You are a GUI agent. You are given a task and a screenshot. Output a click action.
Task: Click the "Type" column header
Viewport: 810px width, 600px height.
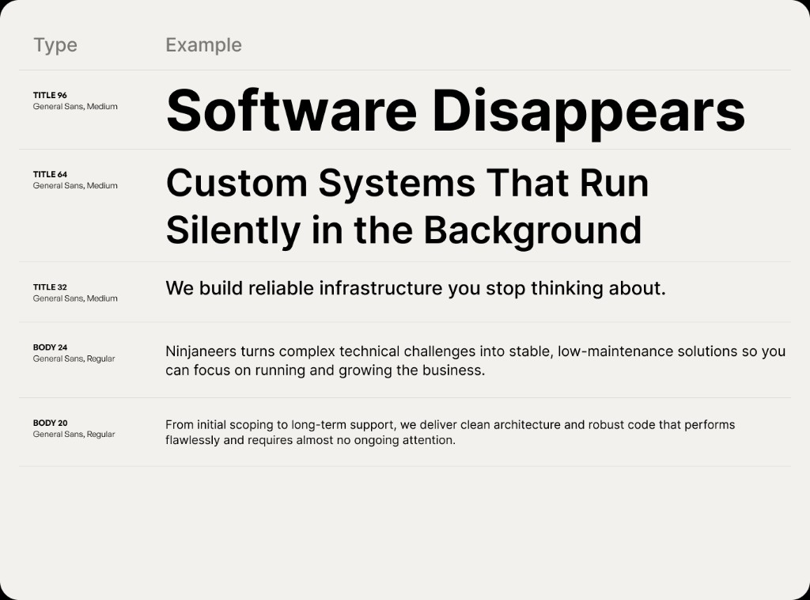pos(55,45)
